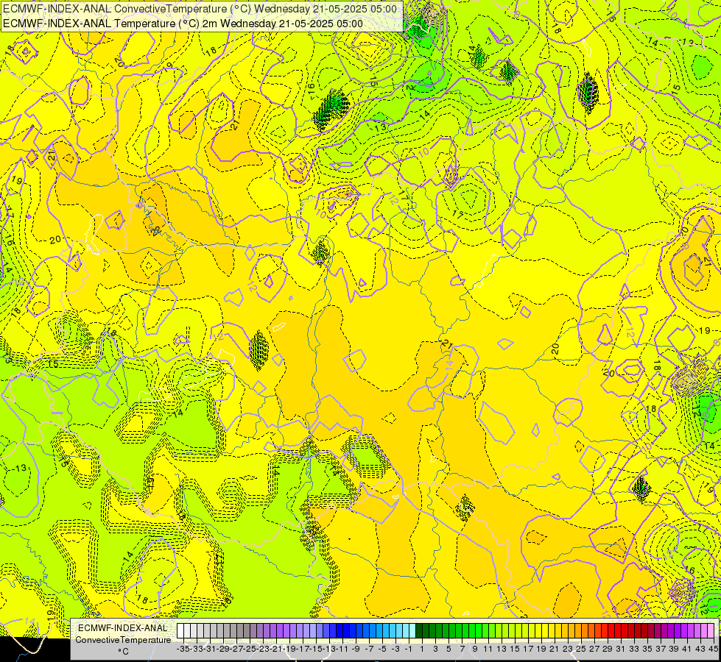The width and height of the screenshot is (721, 662).
Task: Pick the pink swatch above legend value 45
Action: (711, 631)
